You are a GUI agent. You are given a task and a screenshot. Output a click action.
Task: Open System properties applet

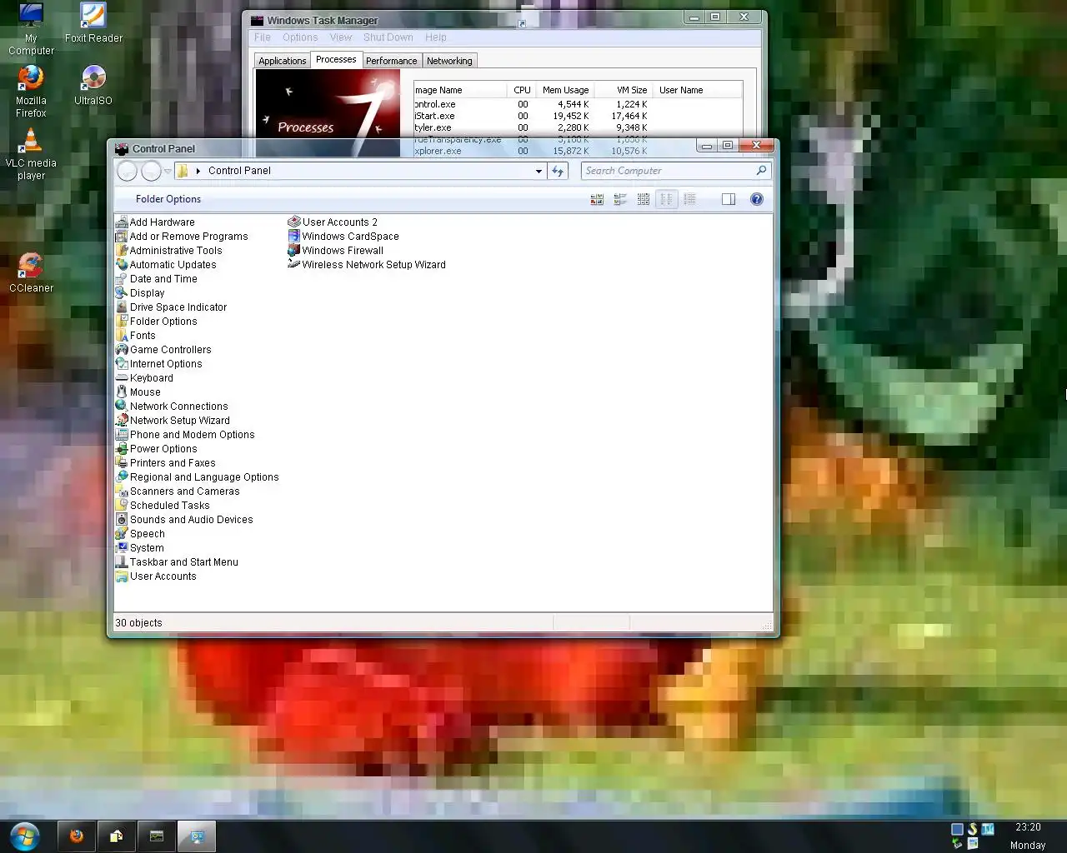pos(140,548)
